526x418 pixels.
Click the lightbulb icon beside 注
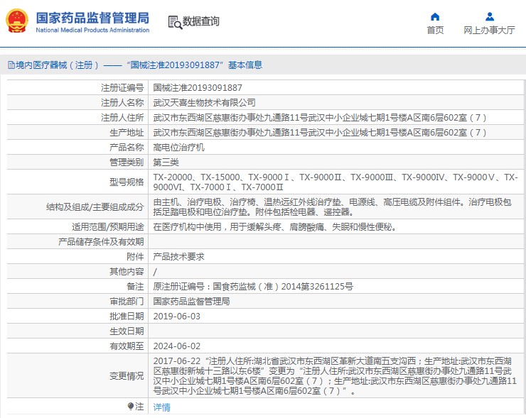(131, 406)
